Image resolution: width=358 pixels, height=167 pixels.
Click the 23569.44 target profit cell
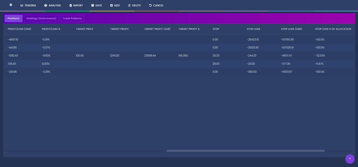(x=150, y=56)
